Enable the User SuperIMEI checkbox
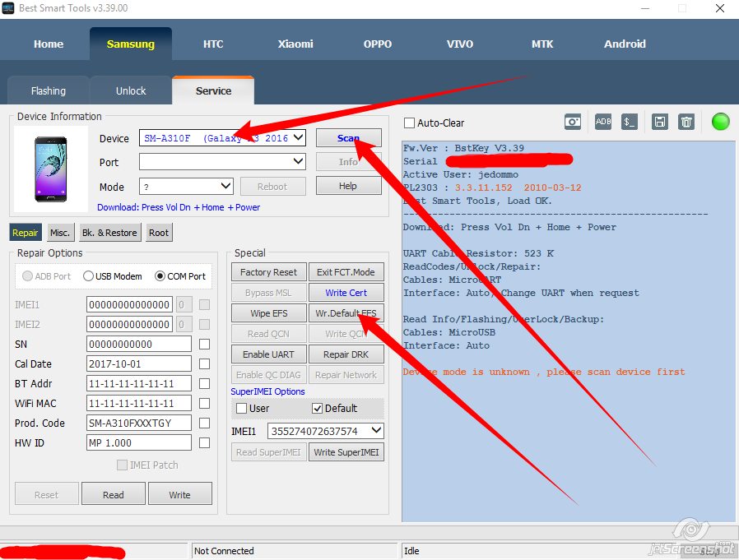Viewport: 739px width, 560px height. [241, 409]
